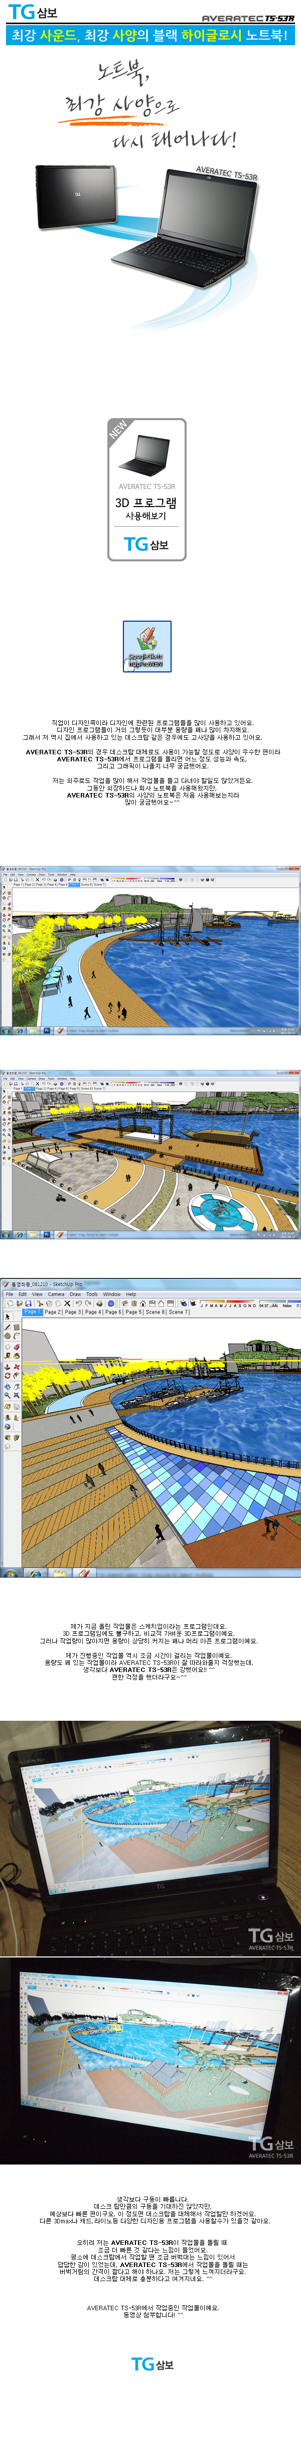Click the 3D 프로그램 사용해보기 banner card
This screenshot has height=2457, width=301.
146,489
